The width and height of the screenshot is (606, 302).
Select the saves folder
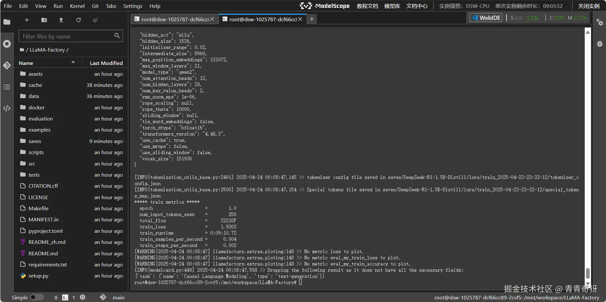[71, 141]
